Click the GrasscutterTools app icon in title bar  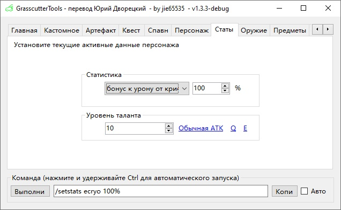9,9
